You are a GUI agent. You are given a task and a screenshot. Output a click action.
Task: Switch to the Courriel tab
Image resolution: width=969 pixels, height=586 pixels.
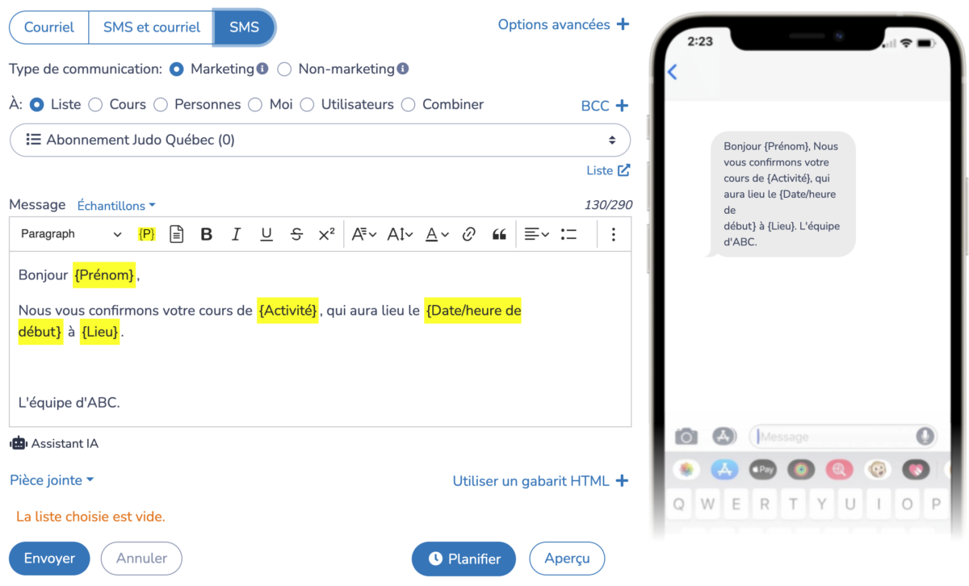[x=48, y=27]
